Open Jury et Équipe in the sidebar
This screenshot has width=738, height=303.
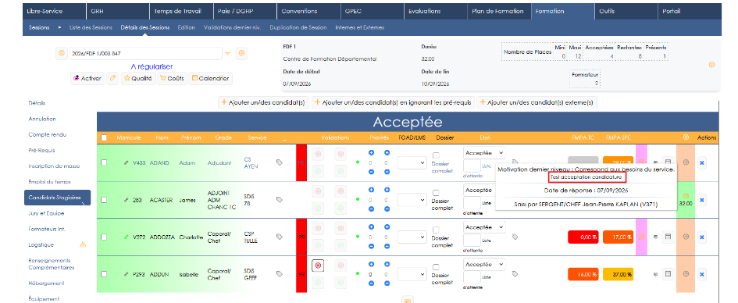[46, 213]
